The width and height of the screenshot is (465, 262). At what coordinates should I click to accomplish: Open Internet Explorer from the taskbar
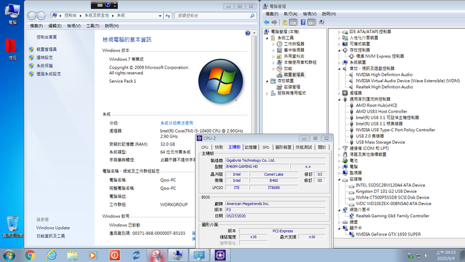tap(52, 255)
